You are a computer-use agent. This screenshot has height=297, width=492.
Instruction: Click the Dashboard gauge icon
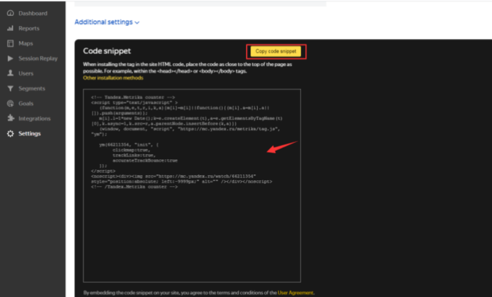pos(10,13)
